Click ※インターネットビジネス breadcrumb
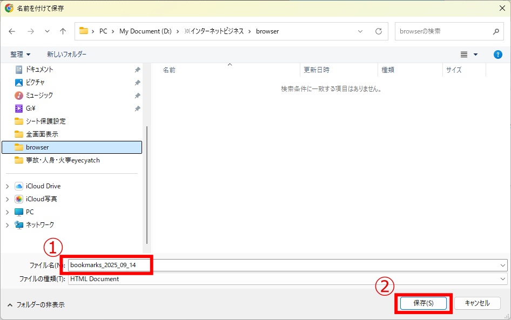 pos(214,31)
